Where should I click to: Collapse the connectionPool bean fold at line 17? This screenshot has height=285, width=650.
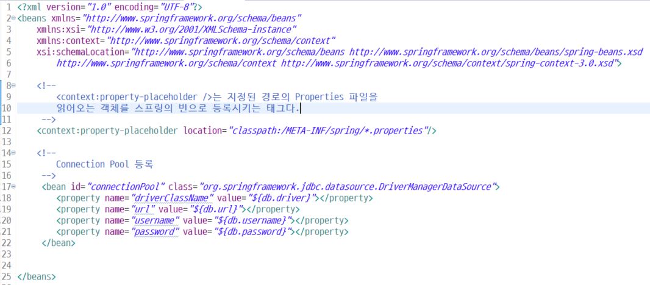(x=14, y=187)
